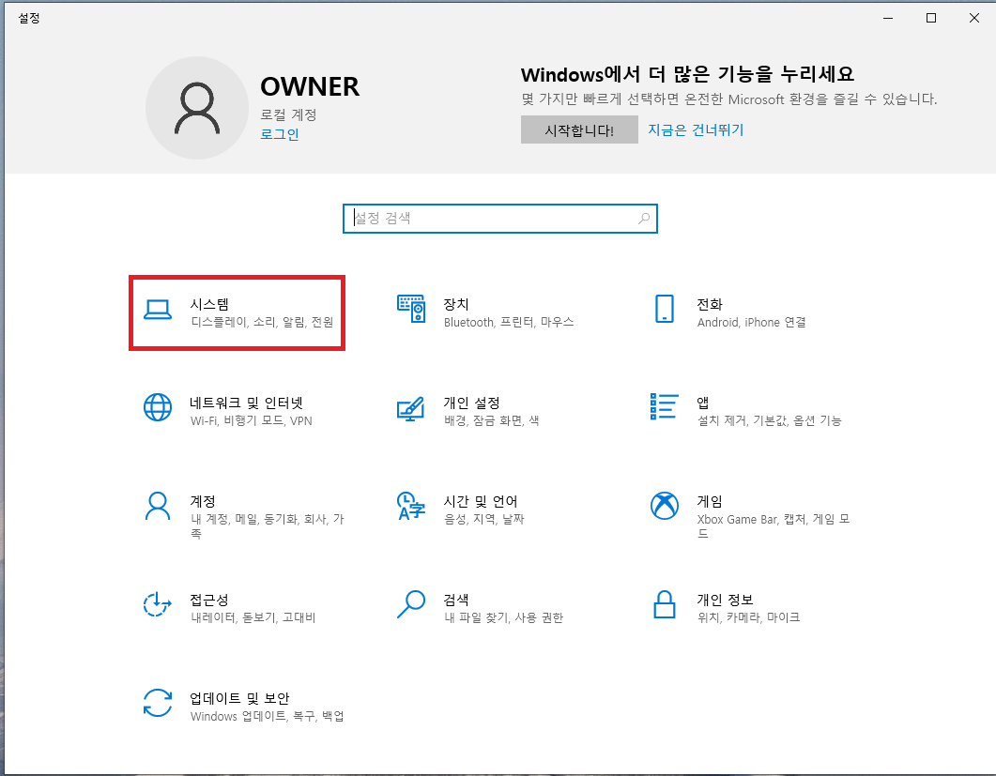Open the 계정 person icon
This screenshot has height=776, width=996.
pos(158,506)
